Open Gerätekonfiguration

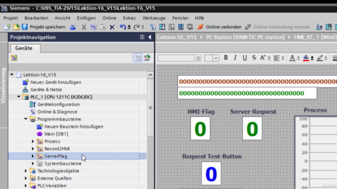click(58, 104)
